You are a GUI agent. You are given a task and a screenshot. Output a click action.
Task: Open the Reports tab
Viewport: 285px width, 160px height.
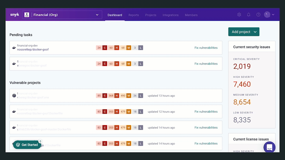coord(134,15)
